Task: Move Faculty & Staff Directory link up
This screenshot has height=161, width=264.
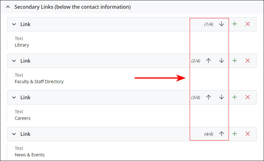Action: click(x=208, y=60)
